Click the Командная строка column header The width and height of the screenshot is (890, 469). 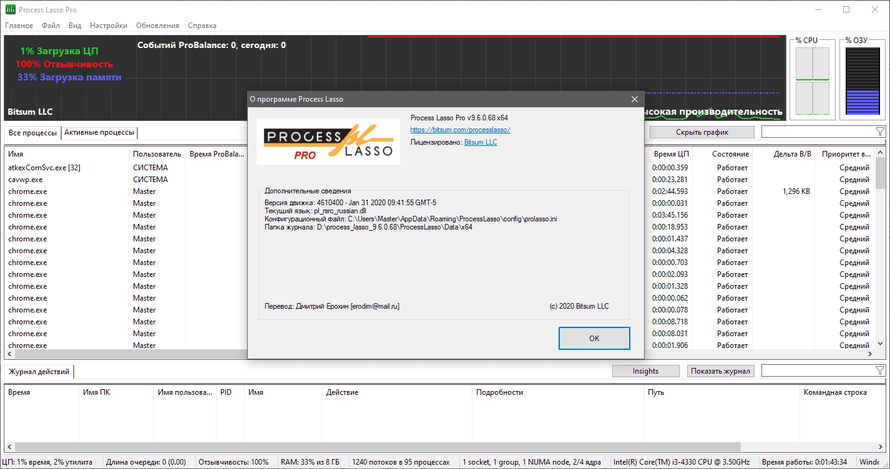click(843, 392)
